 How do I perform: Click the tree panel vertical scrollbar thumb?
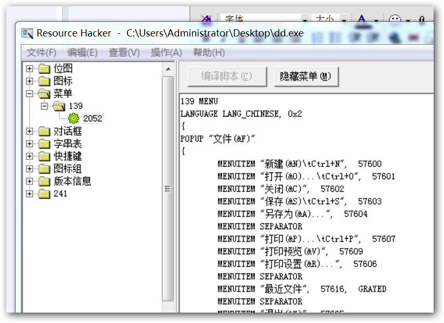(168, 189)
